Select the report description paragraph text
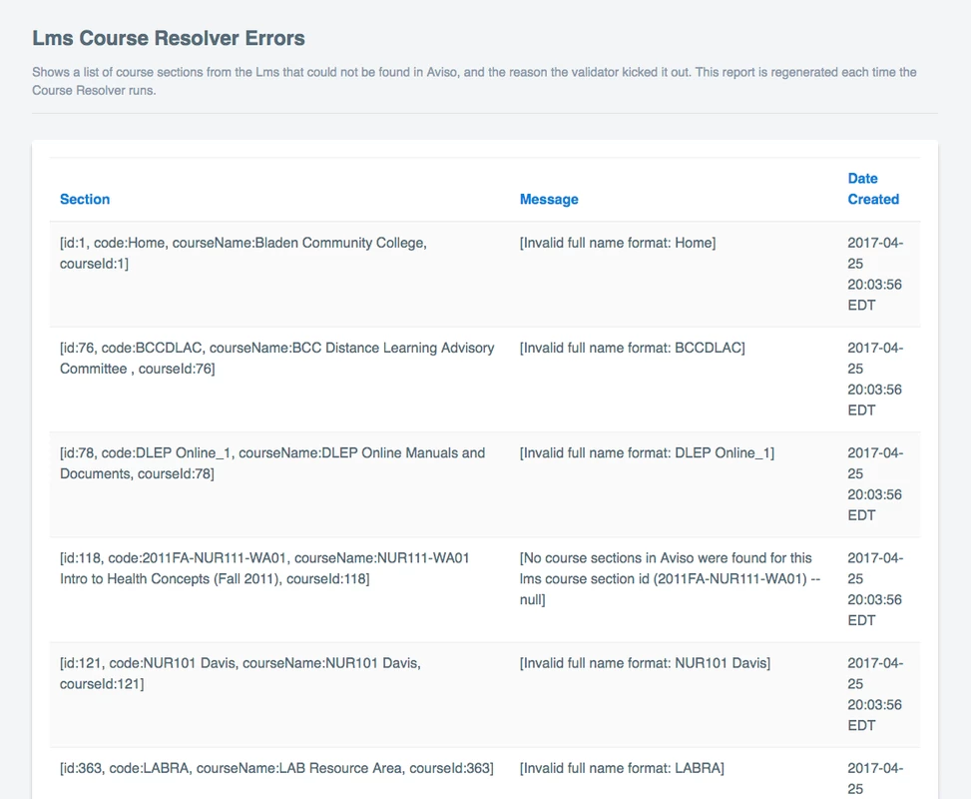 tap(474, 81)
